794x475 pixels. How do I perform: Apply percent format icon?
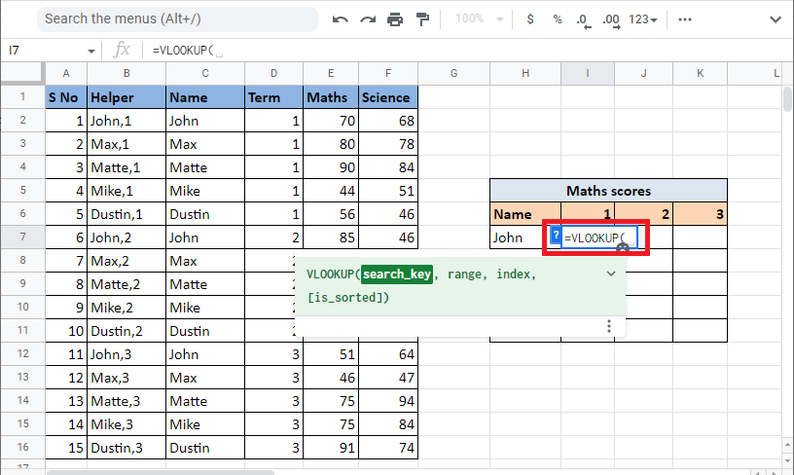pos(558,19)
